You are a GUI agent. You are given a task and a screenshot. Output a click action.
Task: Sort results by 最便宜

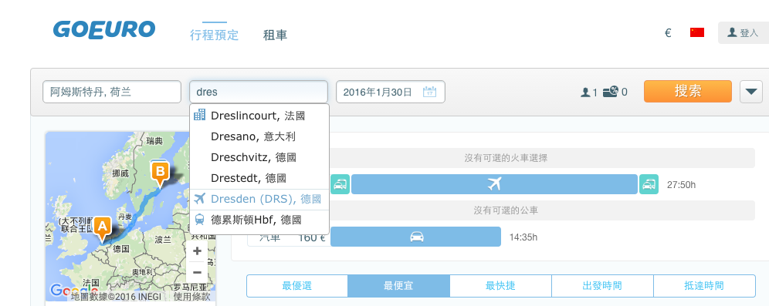click(x=398, y=286)
